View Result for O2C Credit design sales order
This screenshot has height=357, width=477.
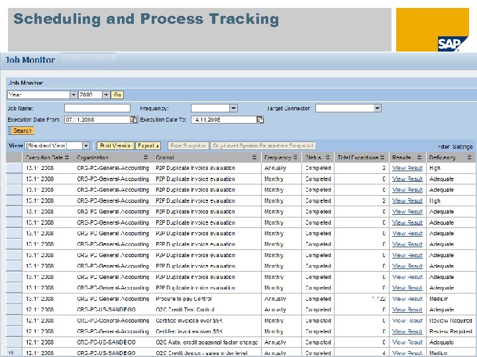(x=407, y=353)
